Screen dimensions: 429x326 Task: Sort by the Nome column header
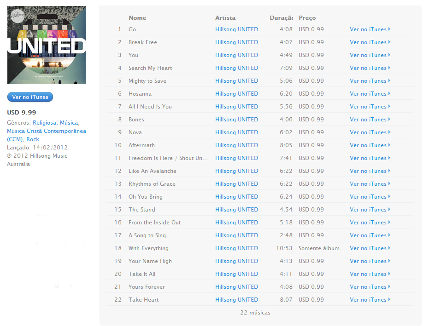tap(137, 18)
